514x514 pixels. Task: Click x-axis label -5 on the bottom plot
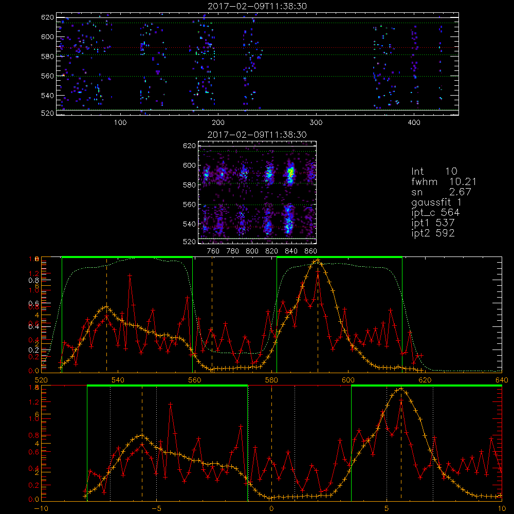tap(156, 509)
